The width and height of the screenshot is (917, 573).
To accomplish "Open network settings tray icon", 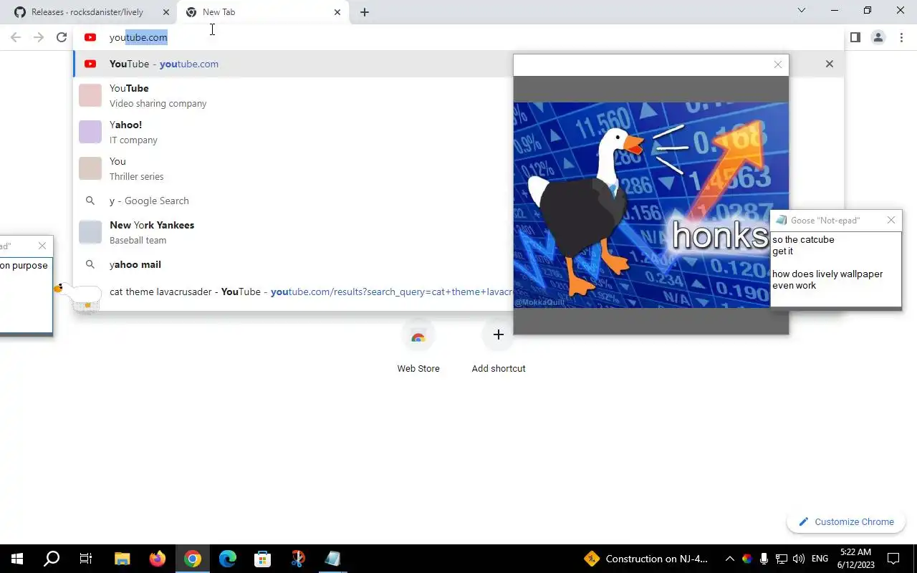I will 782,559.
